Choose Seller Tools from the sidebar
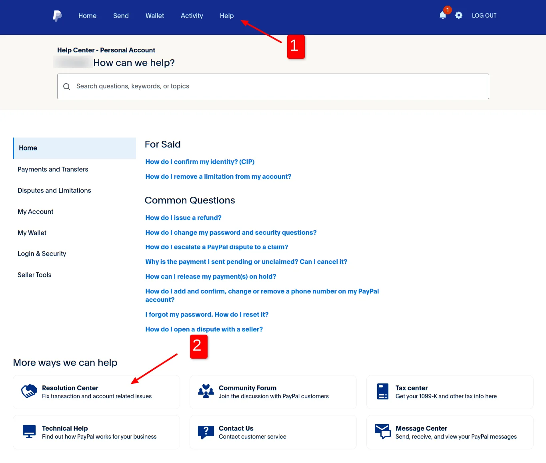 [34, 275]
